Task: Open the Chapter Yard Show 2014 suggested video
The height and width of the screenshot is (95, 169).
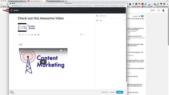Action: (x=135, y=36)
